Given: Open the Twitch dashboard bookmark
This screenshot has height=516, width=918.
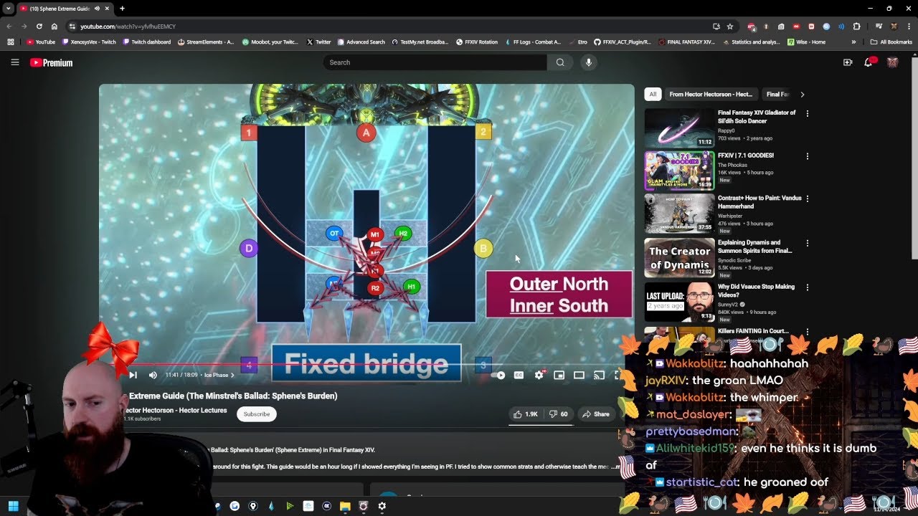Looking at the screenshot, I should click(146, 42).
